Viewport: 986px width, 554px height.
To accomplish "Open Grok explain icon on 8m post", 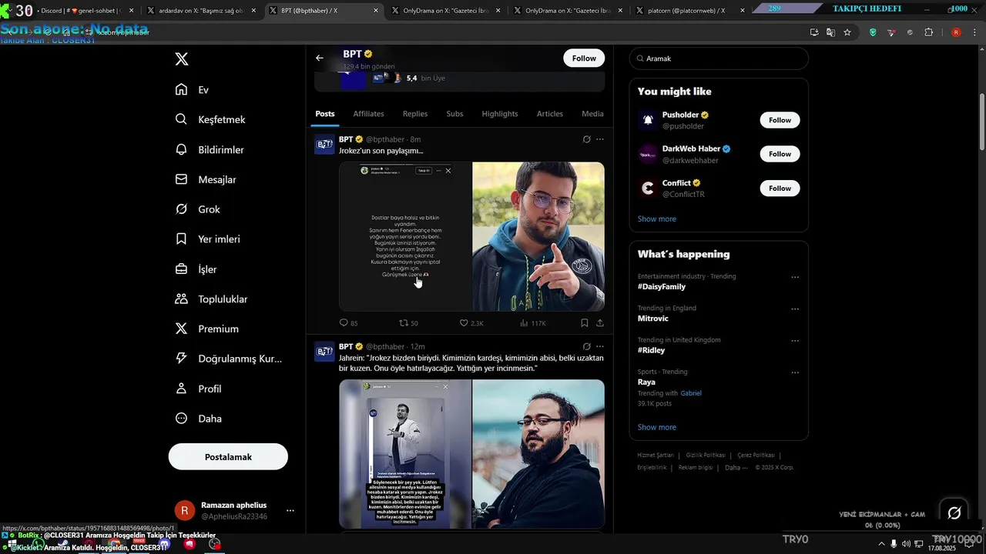I will pyautogui.click(x=586, y=139).
